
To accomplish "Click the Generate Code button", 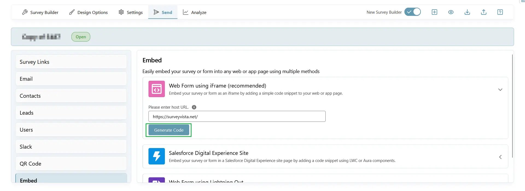I will click(169, 130).
